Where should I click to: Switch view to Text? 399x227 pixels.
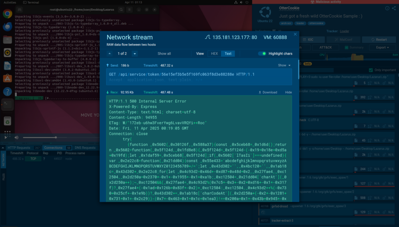pyautogui.click(x=228, y=53)
